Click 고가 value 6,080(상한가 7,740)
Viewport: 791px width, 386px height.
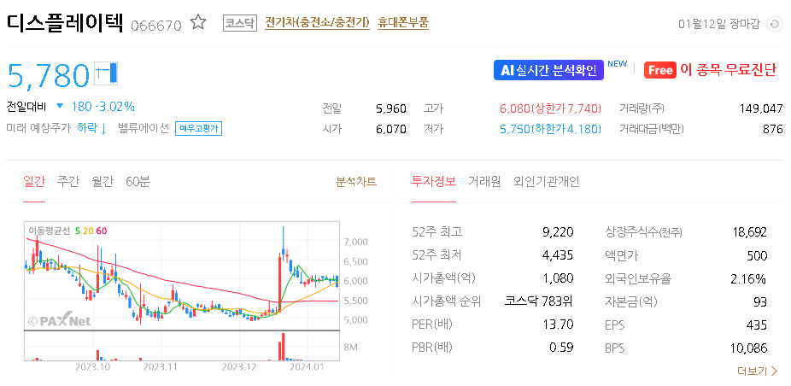tap(551, 108)
